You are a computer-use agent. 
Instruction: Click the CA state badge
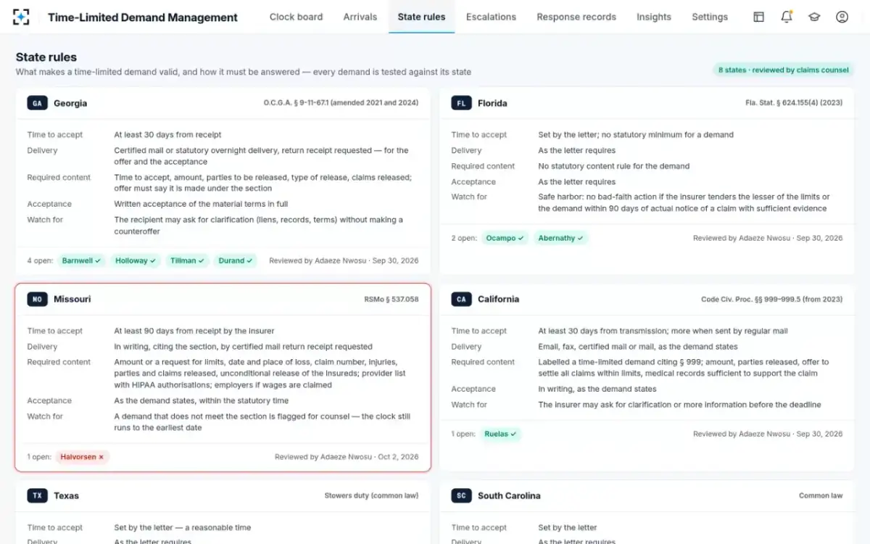461,299
